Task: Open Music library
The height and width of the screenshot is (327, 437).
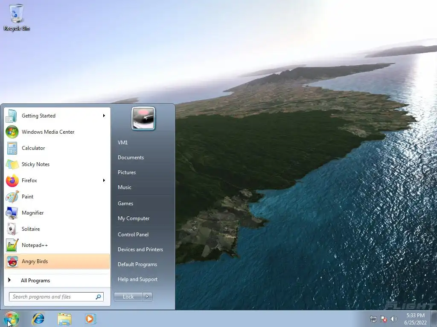Action: 124,187
